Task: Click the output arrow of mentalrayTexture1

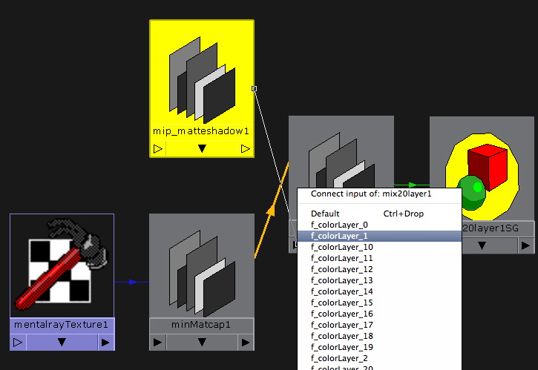Action: [105, 343]
